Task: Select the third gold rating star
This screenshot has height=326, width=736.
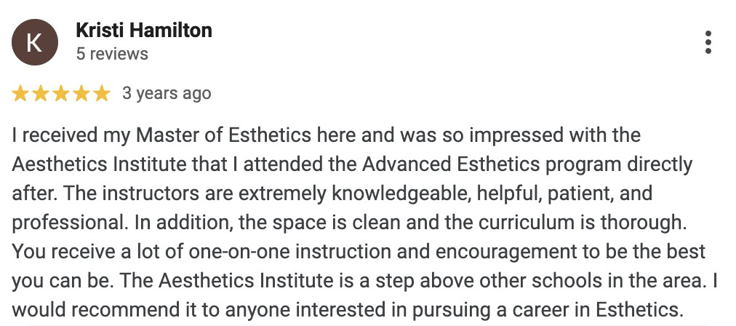Action: coord(60,93)
